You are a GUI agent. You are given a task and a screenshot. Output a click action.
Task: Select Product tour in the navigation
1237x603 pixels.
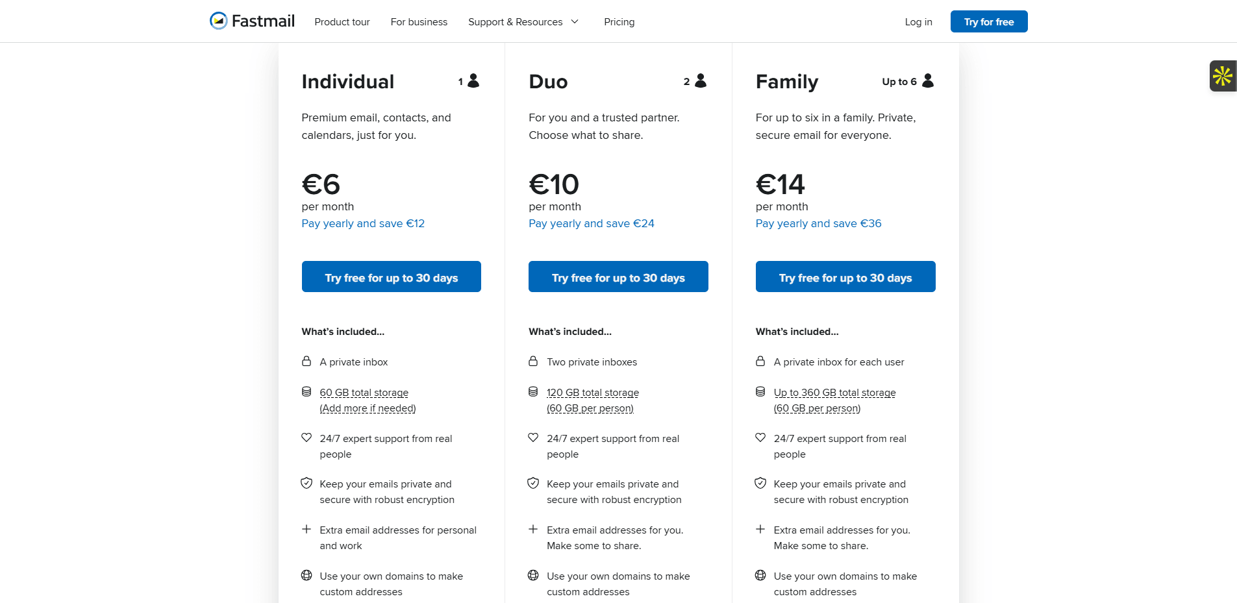pos(342,21)
